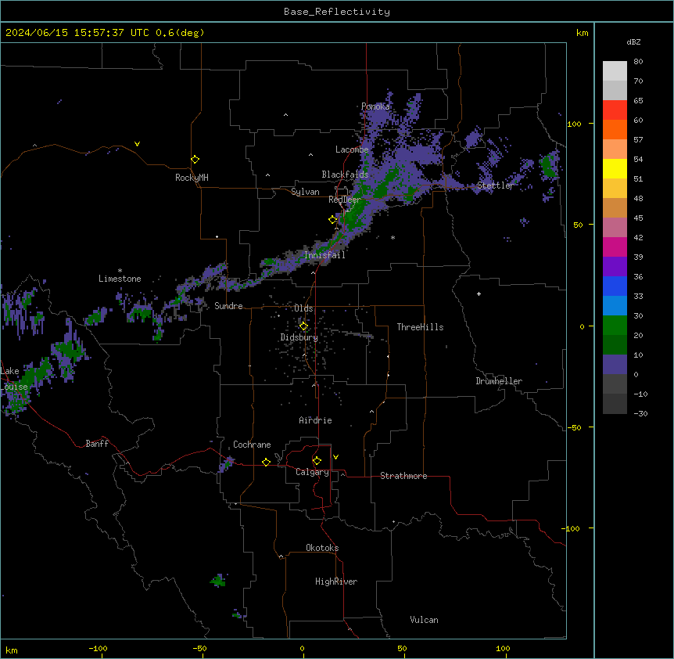The image size is (674, 659).
Task: Click the -100 tick label on bottom axis
Action: [x=98, y=648]
